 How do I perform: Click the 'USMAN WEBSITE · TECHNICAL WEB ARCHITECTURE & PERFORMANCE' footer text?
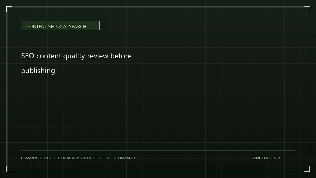(x=78, y=158)
